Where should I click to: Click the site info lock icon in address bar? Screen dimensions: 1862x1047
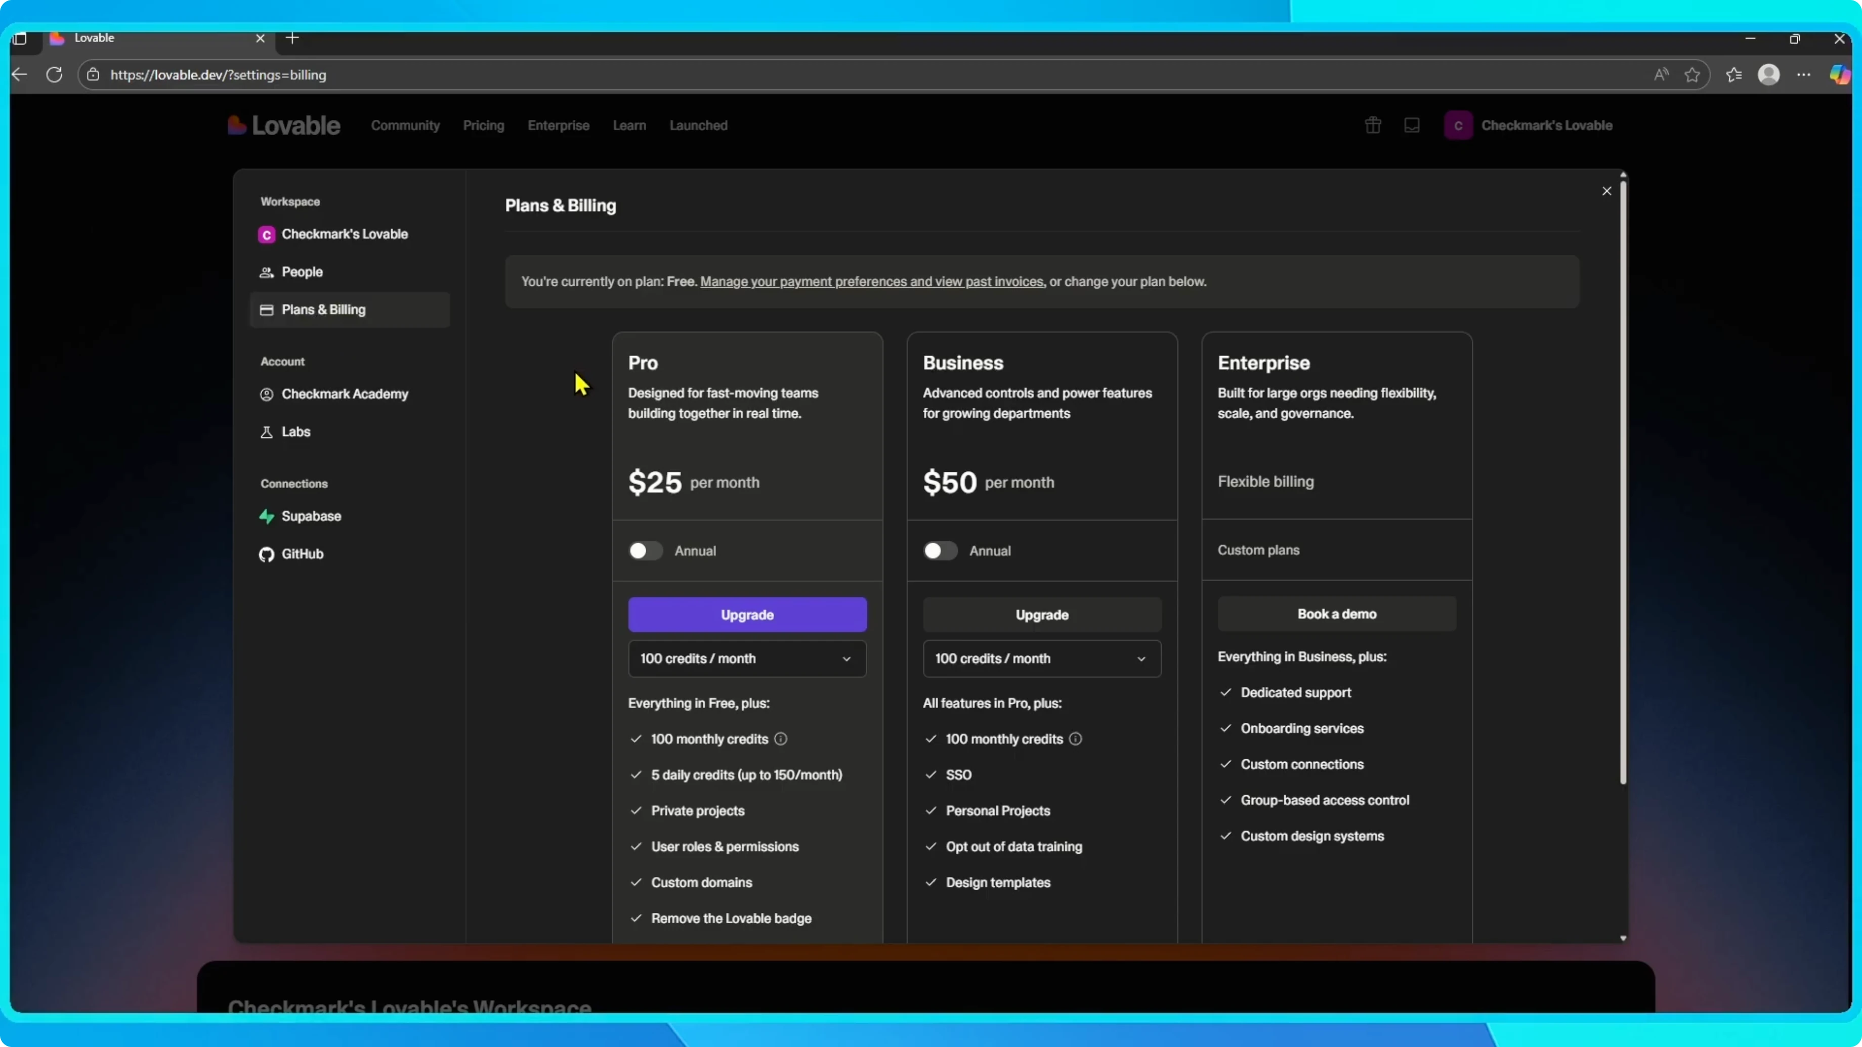(x=93, y=74)
